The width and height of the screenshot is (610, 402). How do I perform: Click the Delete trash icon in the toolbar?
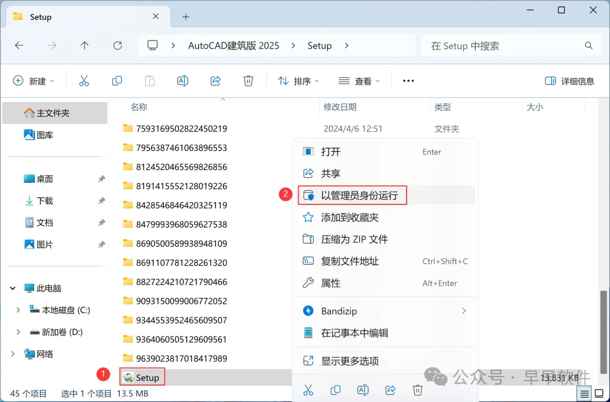click(x=248, y=81)
